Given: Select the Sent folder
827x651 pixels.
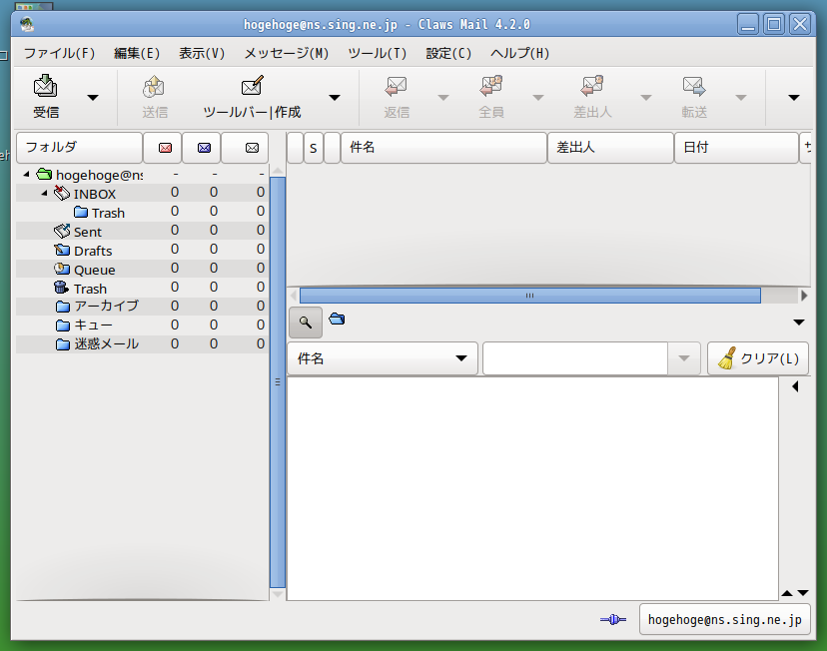Looking at the screenshot, I should [x=88, y=232].
